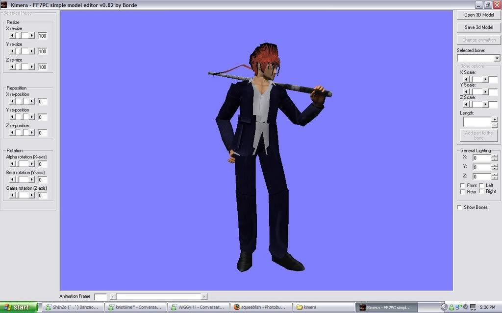
Task: Click the Z re-size value field
Action: pos(43,67)
